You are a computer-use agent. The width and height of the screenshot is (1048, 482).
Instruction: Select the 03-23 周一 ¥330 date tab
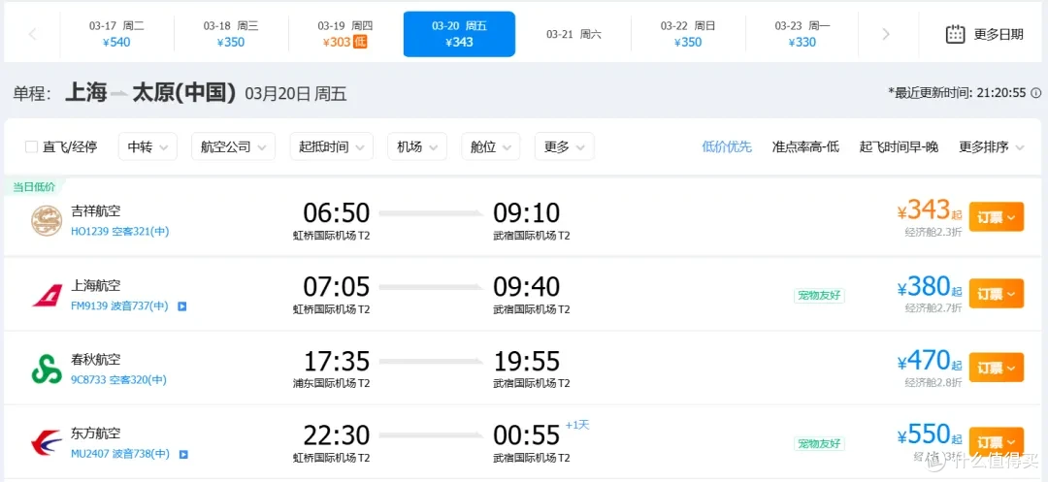pyautogui.click(x=802, y=34)
